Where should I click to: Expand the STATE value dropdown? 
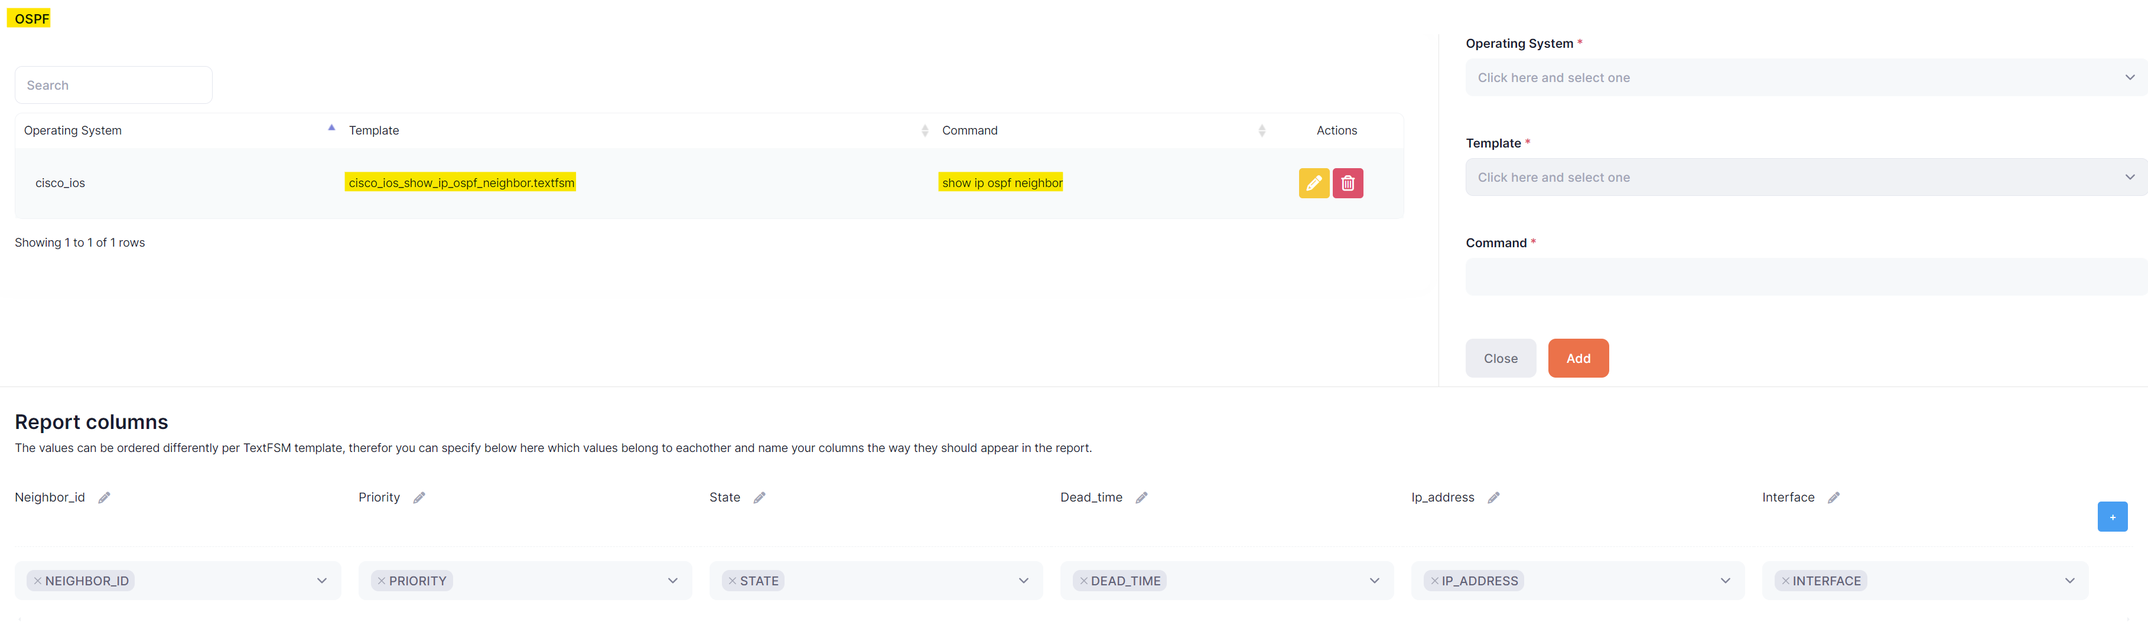click(1024, 581)
